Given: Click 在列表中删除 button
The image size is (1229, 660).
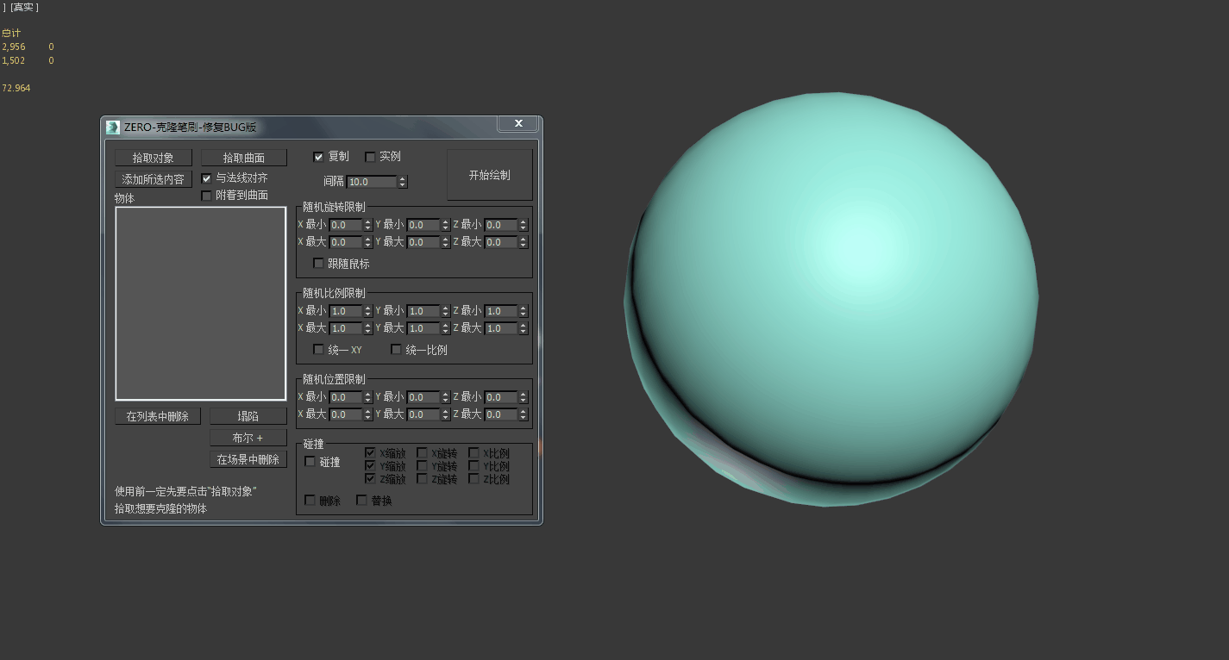Looking at the screenshot, I should 158,416.
